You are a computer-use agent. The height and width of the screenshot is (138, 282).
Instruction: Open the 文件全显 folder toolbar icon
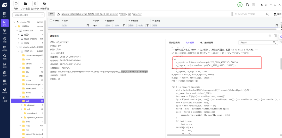(25, 4)
